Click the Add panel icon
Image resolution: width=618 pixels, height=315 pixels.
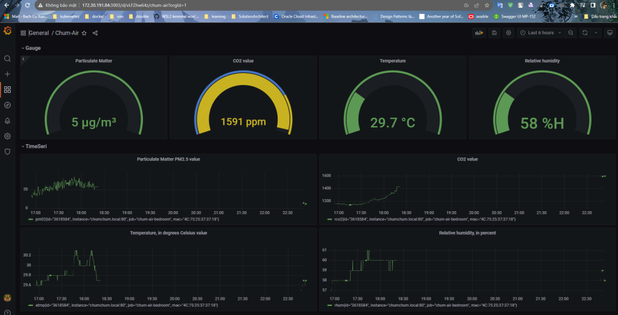[x=479, y=33]
